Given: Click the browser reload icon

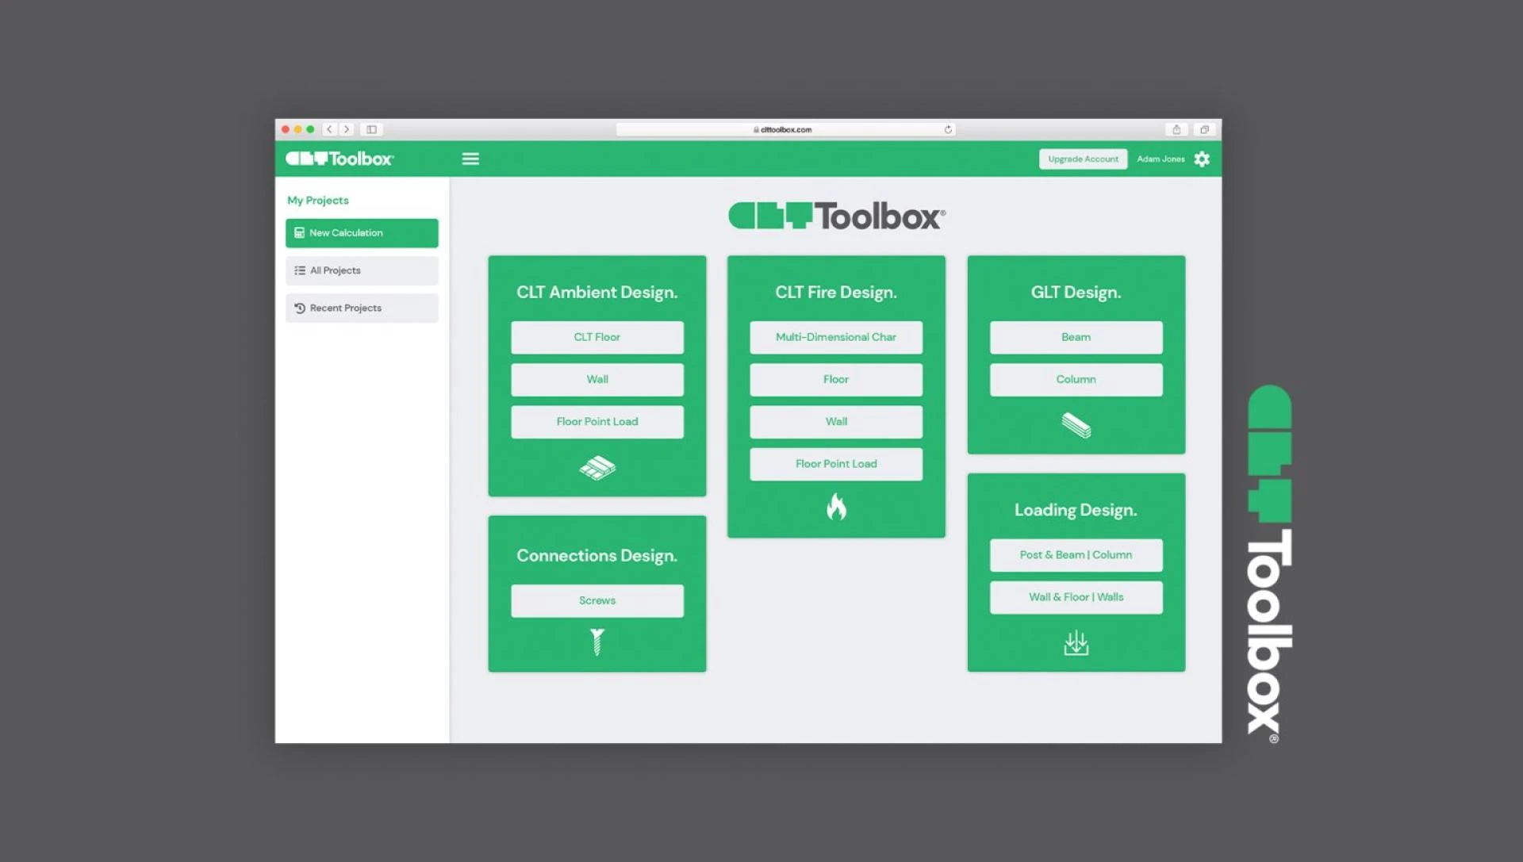Looking at the screenshot, I should (948, 129).
